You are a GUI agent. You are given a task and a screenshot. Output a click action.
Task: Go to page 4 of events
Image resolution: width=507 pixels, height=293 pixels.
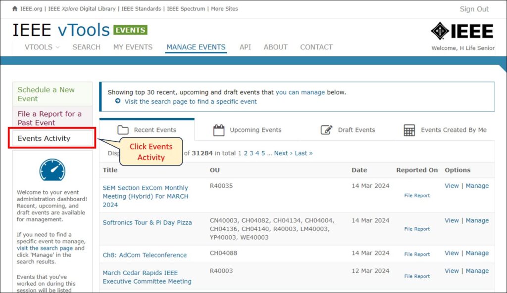tap(257, 153)
